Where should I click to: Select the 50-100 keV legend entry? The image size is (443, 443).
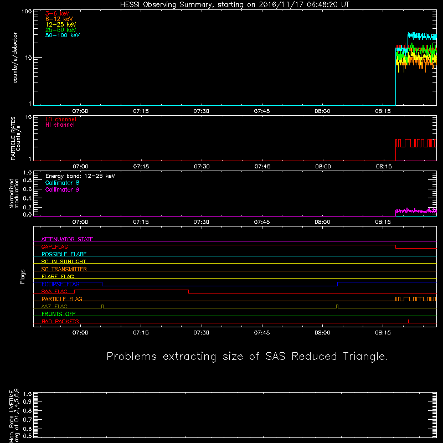(63, 35)
